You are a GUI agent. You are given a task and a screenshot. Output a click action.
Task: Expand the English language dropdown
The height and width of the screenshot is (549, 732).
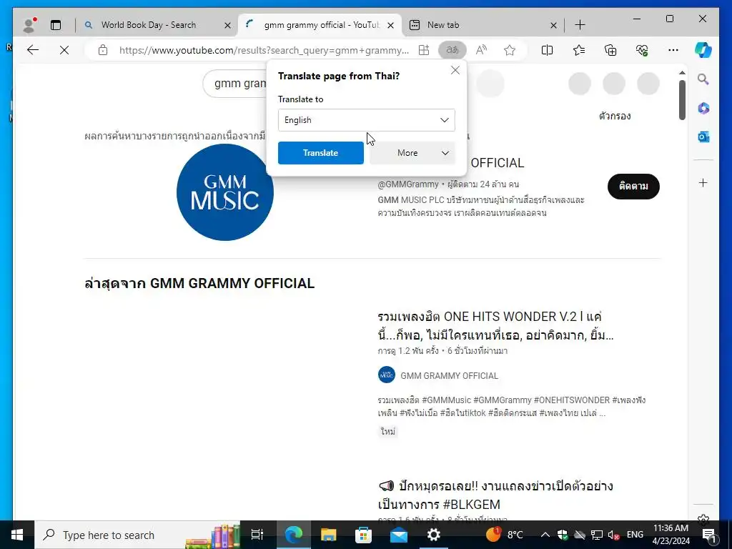(367, 120)
